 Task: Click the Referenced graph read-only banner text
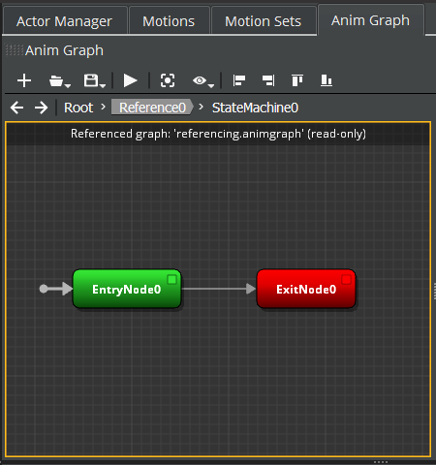click(x=218, y=134)
